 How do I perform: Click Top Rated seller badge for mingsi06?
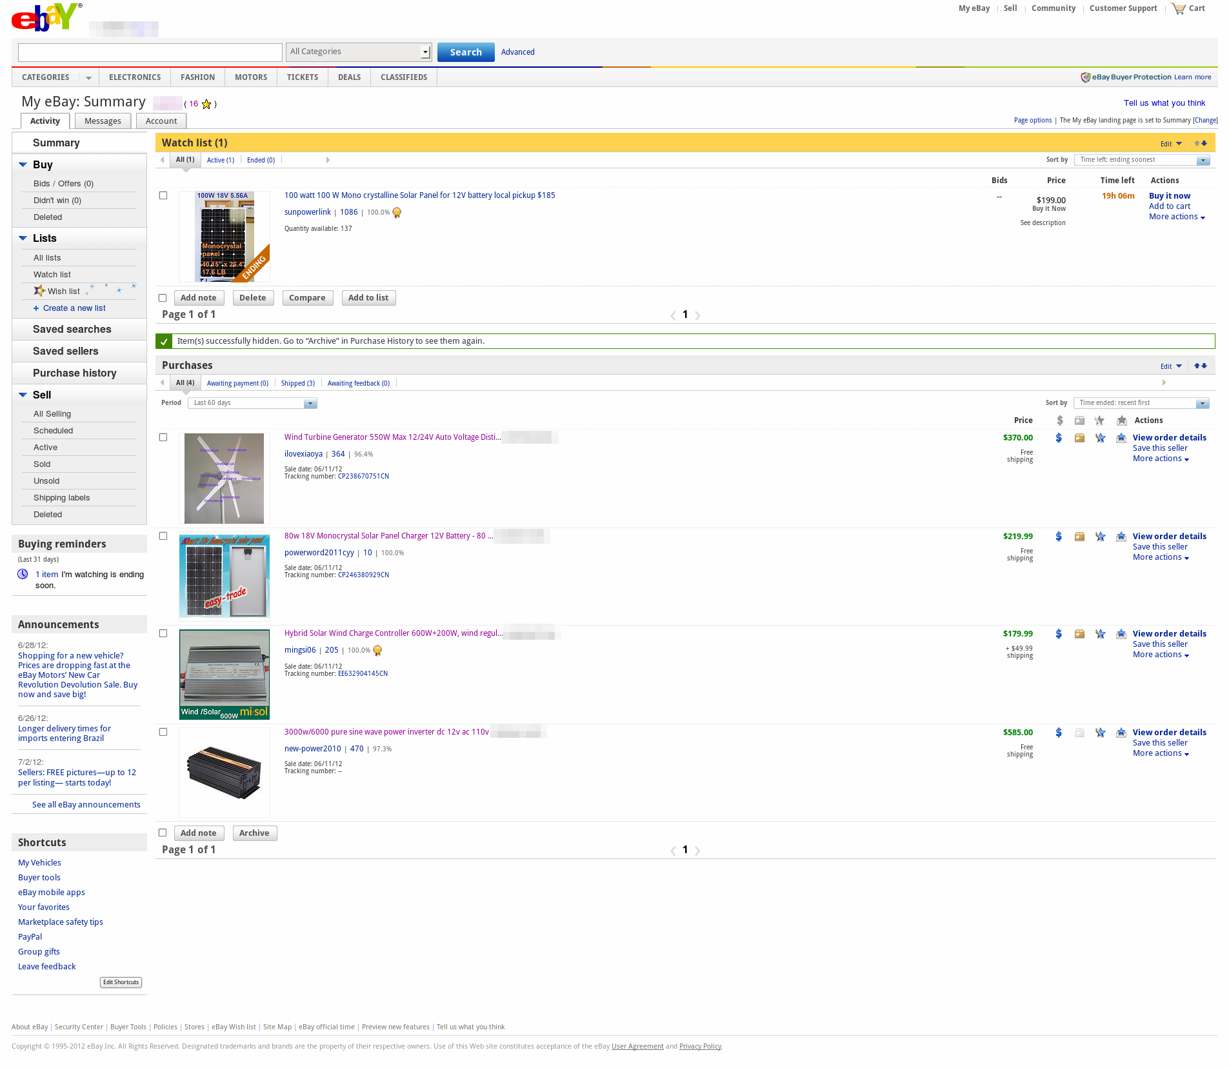(377, 651)
